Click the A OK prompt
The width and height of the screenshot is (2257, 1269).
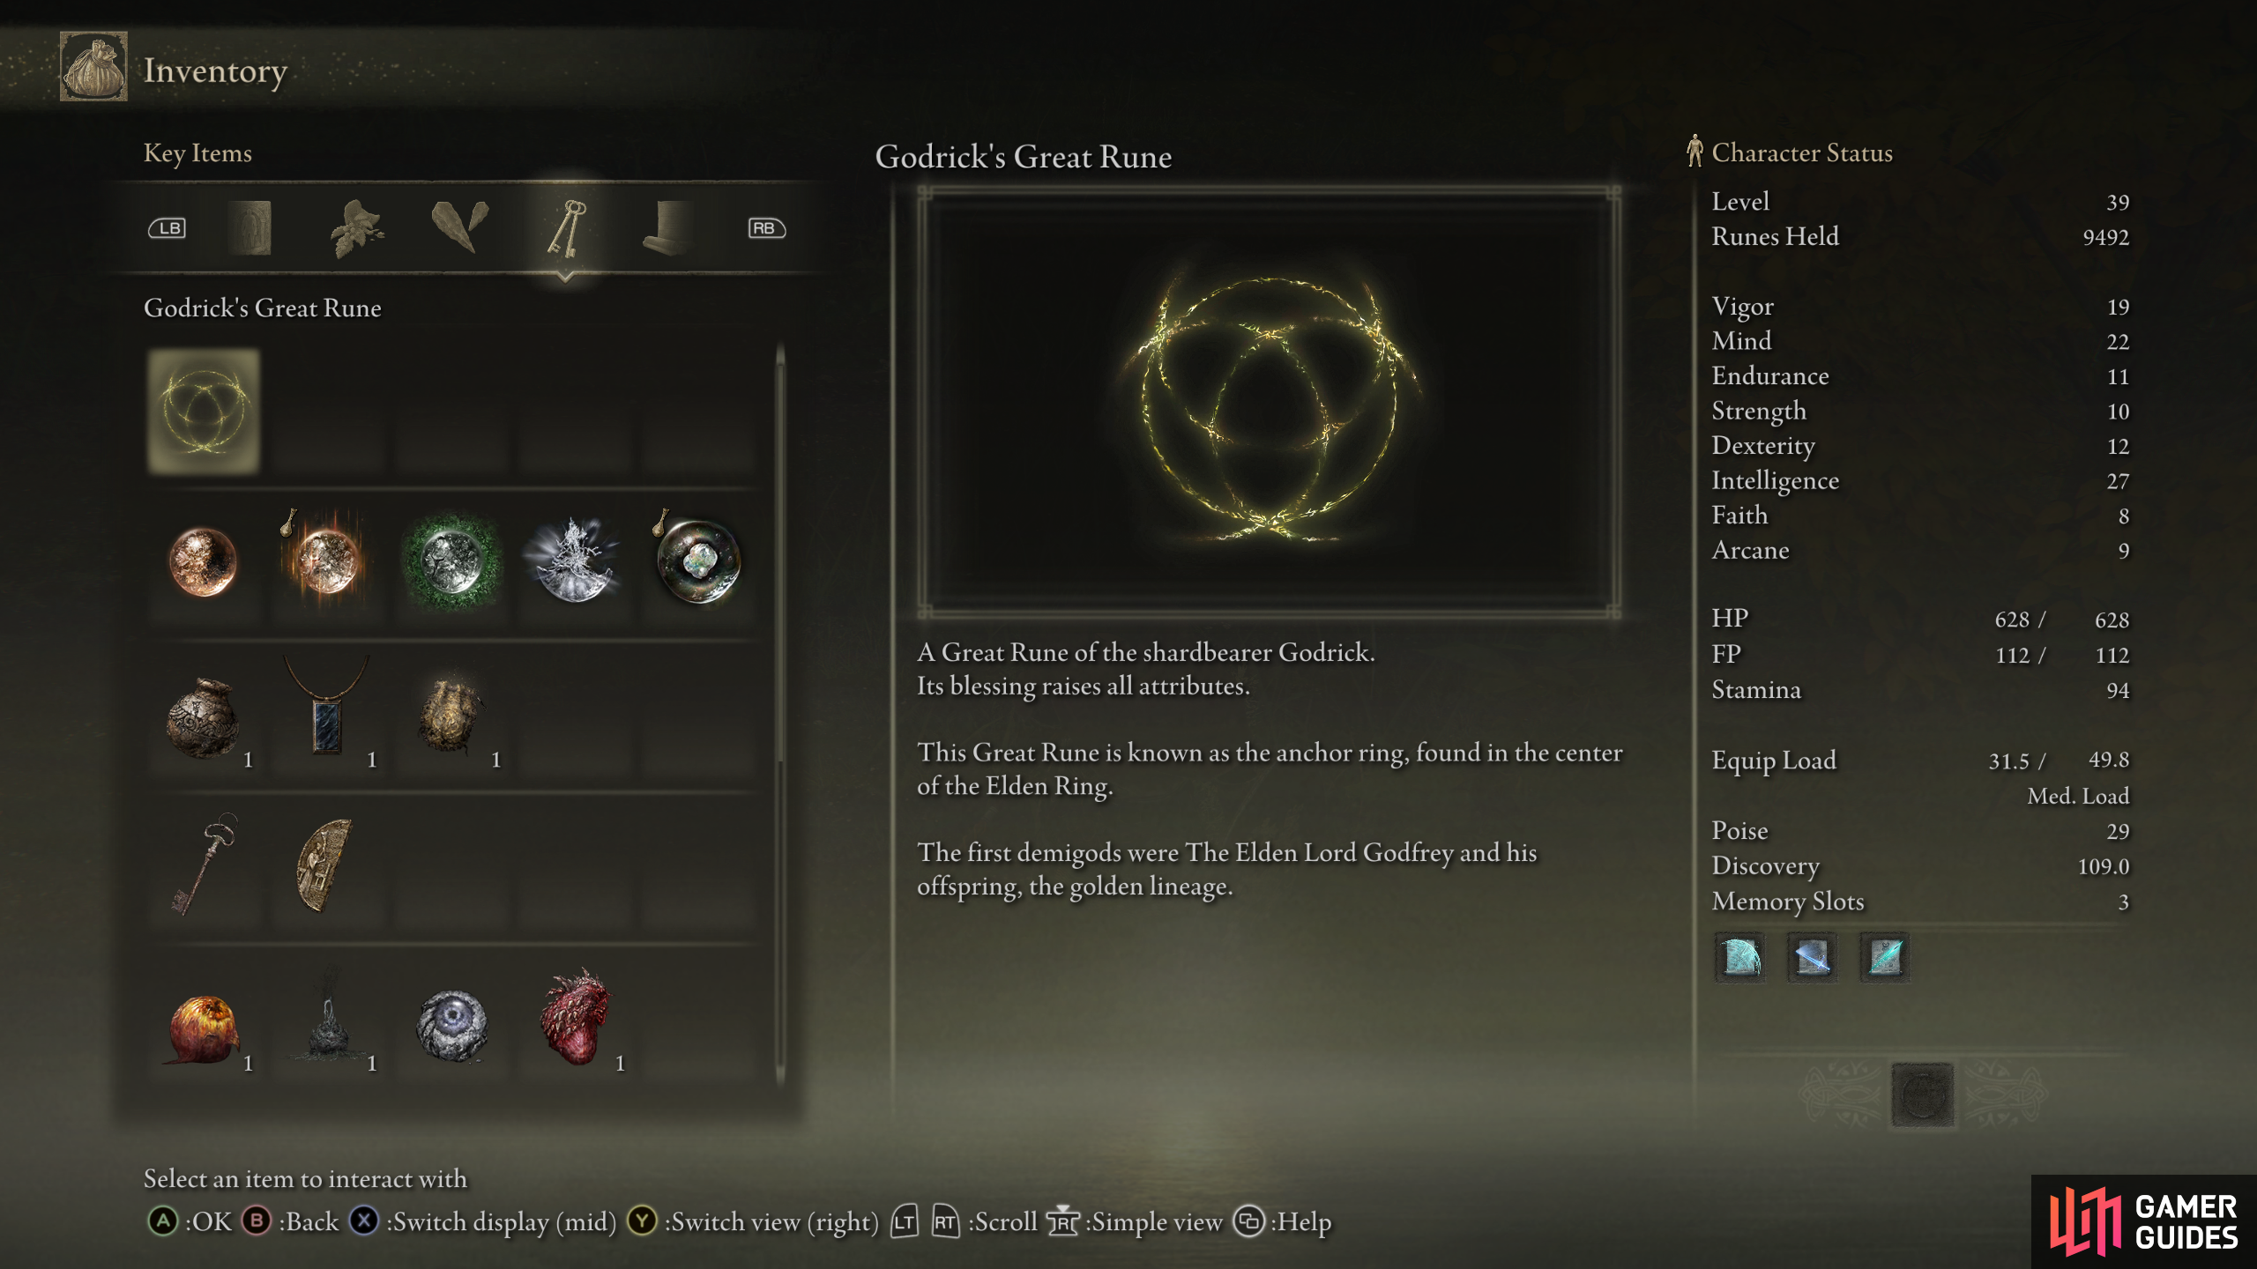coord(190,1221)
